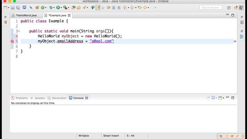The image size is (247, 139).
Task: Click the New Java Class icon
Action: 42,7
